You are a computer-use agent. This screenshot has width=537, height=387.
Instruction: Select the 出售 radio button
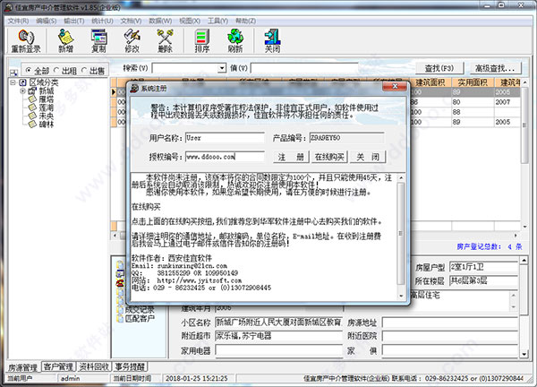(x=84, y=70)
